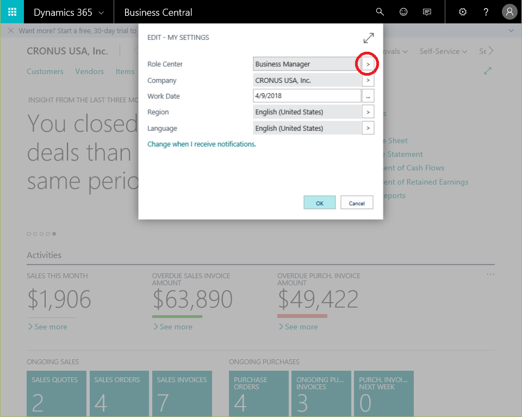Expand the Role Center page diagonal arrow icon
The height and width of the screenshot is (417, 522).
click(x=488, y=71)
